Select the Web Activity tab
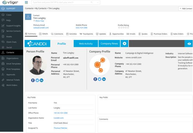Viewport: 193px width, 133px height. pos(86,43)
